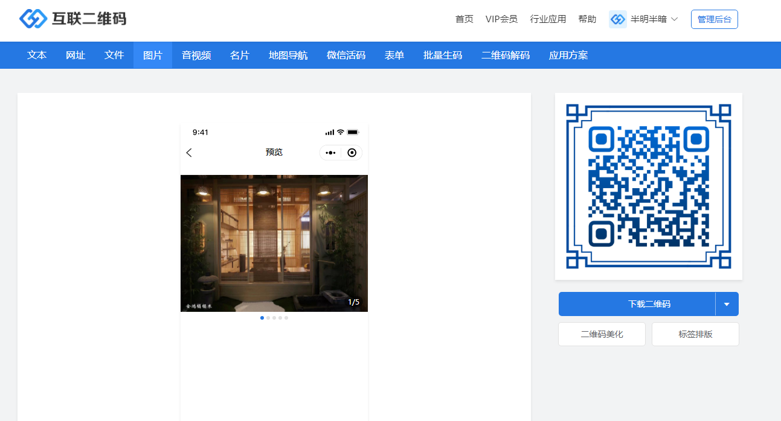The image size is (781, 421).
Task: Click the 互联二维码 brand name text
Action: (89, 19)
